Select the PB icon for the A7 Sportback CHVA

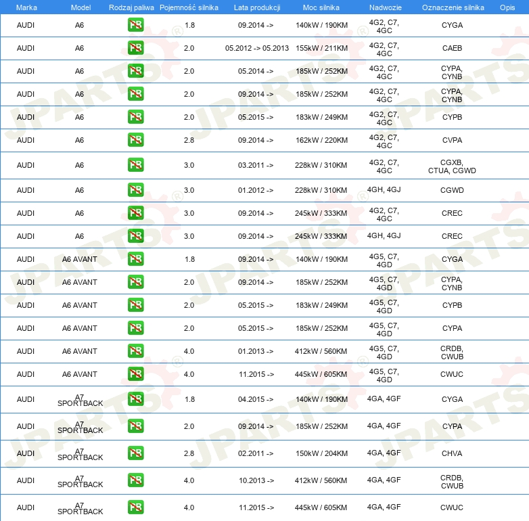pos(135,453)
